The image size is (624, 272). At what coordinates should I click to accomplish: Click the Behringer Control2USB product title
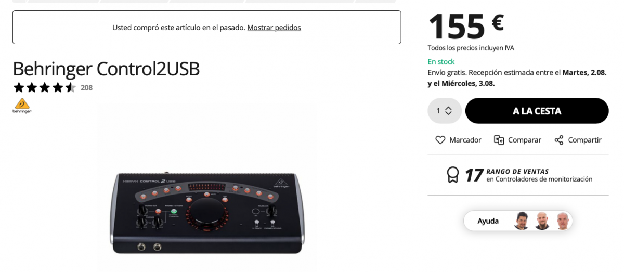tap(106, 69)
